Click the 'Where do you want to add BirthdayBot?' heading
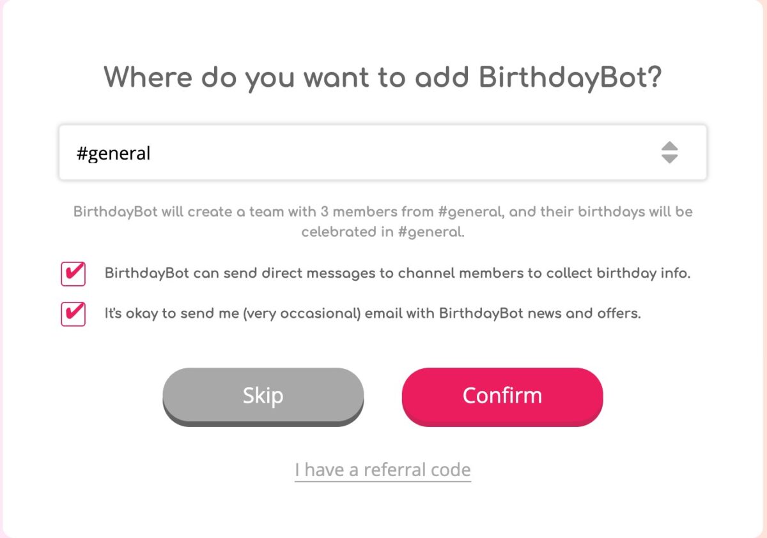 click(x=383, y=77)
